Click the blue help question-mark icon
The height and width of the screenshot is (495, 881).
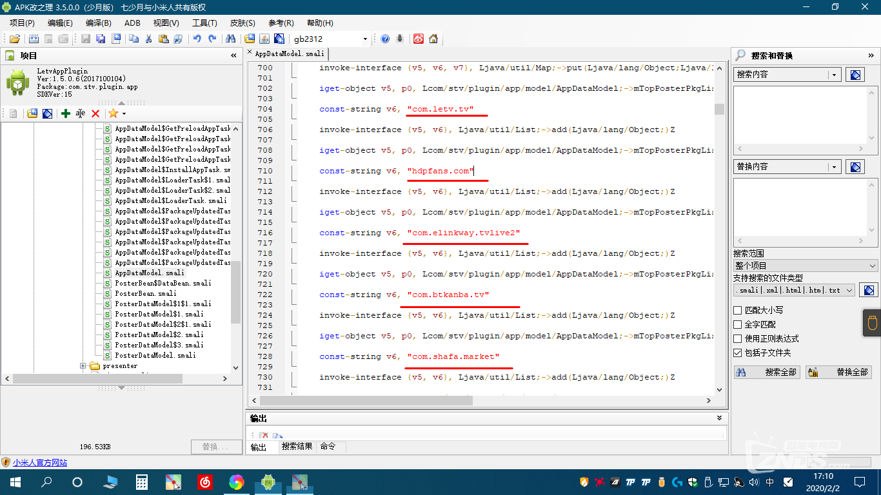[385, 39]
